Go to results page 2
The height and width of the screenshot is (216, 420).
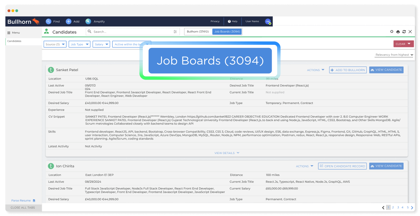(x=393, y=208)
